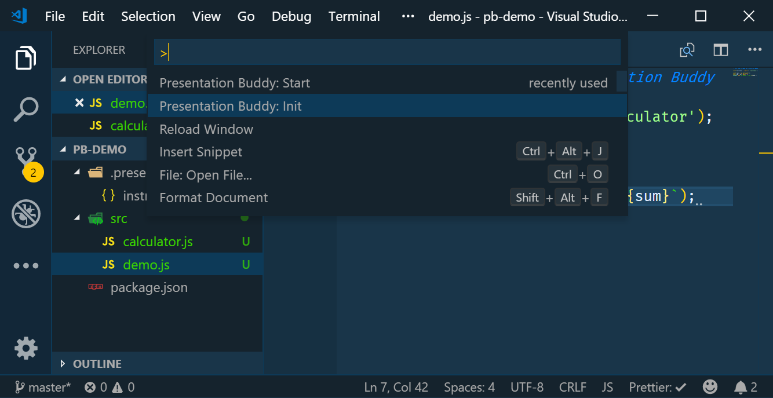773x398 pixels.
Task: Collapse the PB-DEMO section
Action: pos(63,149)
